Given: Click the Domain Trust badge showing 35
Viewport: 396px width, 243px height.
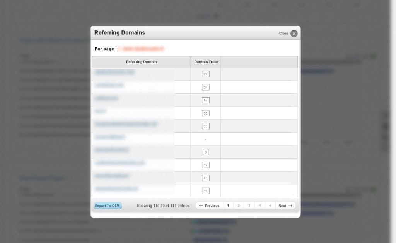Looking at the screenshot, I should (x=206, y=113).
